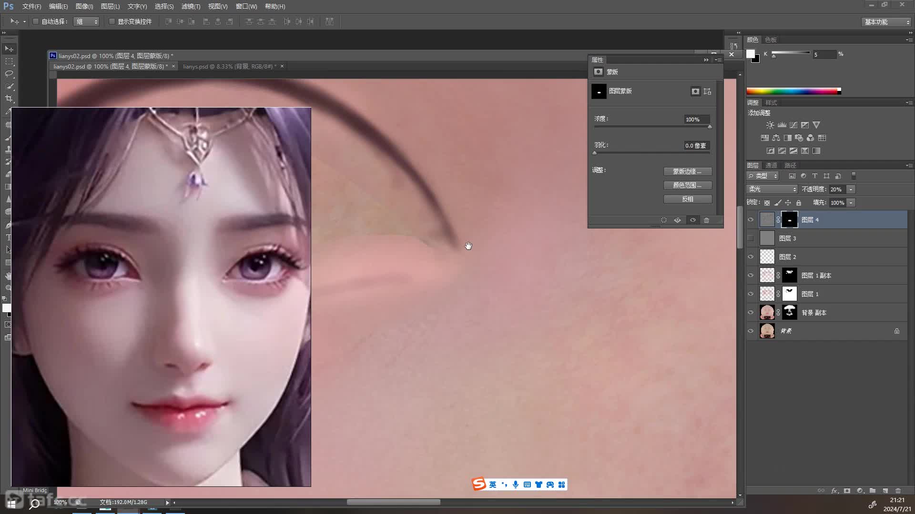Image resolution: width=915 pixels, height=514 pixels.
Task: Add a Curves adjustment
Action: [x=793, y=125]
